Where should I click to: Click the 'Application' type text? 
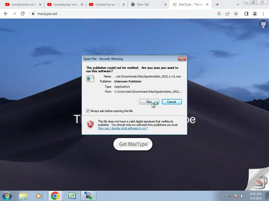122,87
